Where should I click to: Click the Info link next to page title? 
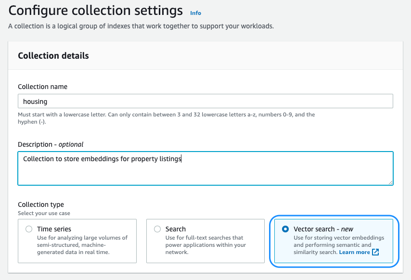195,13
